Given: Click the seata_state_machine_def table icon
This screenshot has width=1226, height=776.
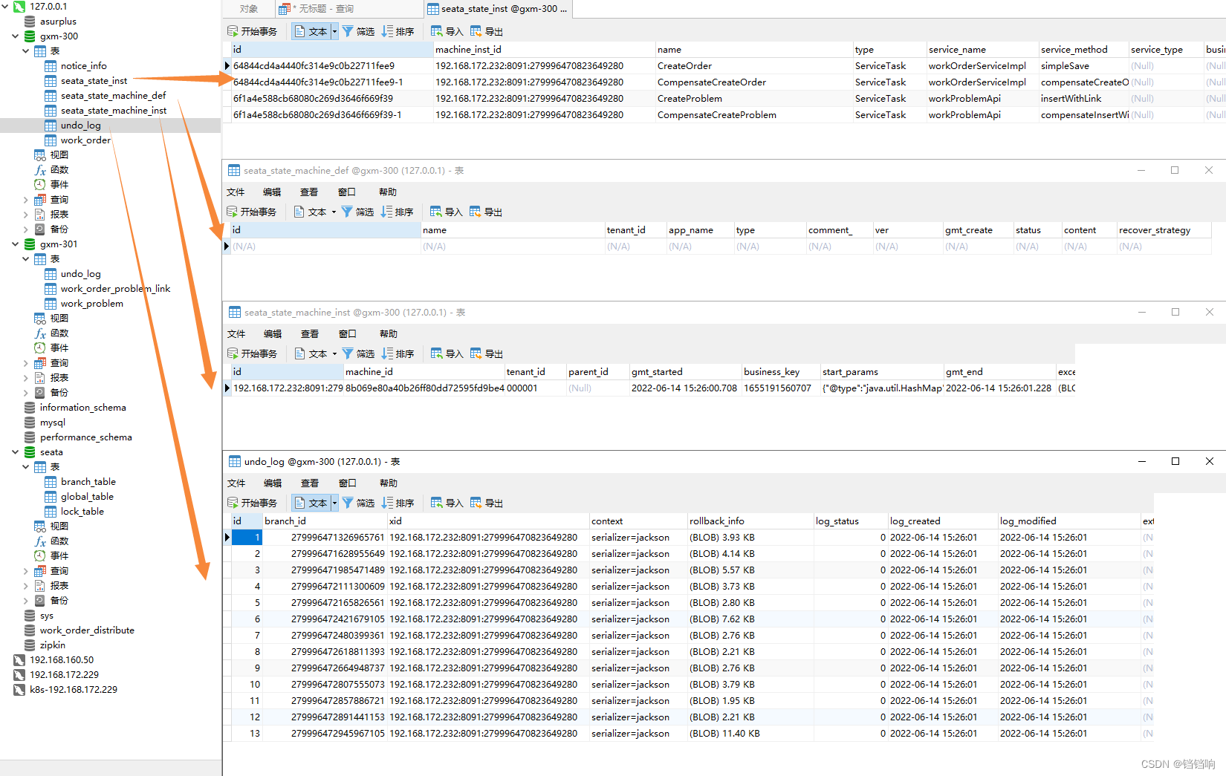Looking at the screenshot, I should pyautogui.click(x=51, y=96).
